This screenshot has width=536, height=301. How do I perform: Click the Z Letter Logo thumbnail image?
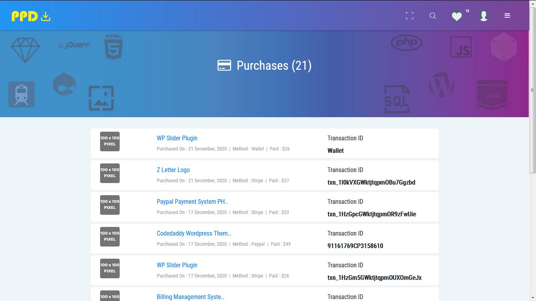[x=110, y=173]
